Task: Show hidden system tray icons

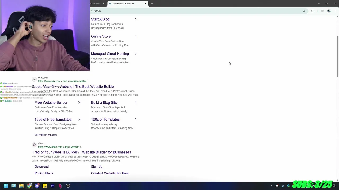Action: [x=271, y=186]
